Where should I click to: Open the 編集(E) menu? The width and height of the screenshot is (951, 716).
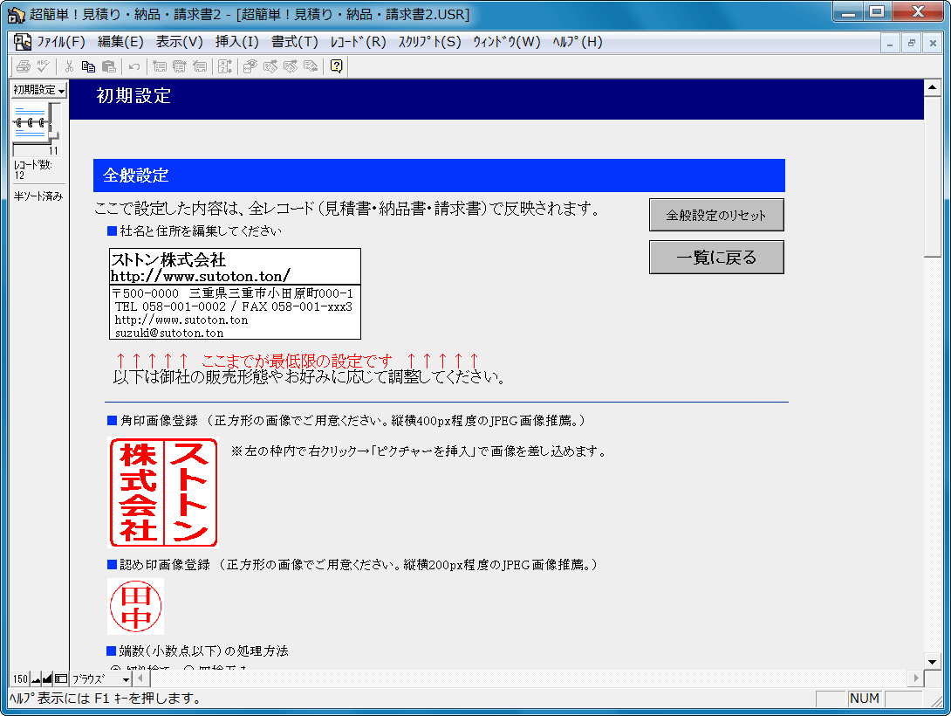pos(120,42)
